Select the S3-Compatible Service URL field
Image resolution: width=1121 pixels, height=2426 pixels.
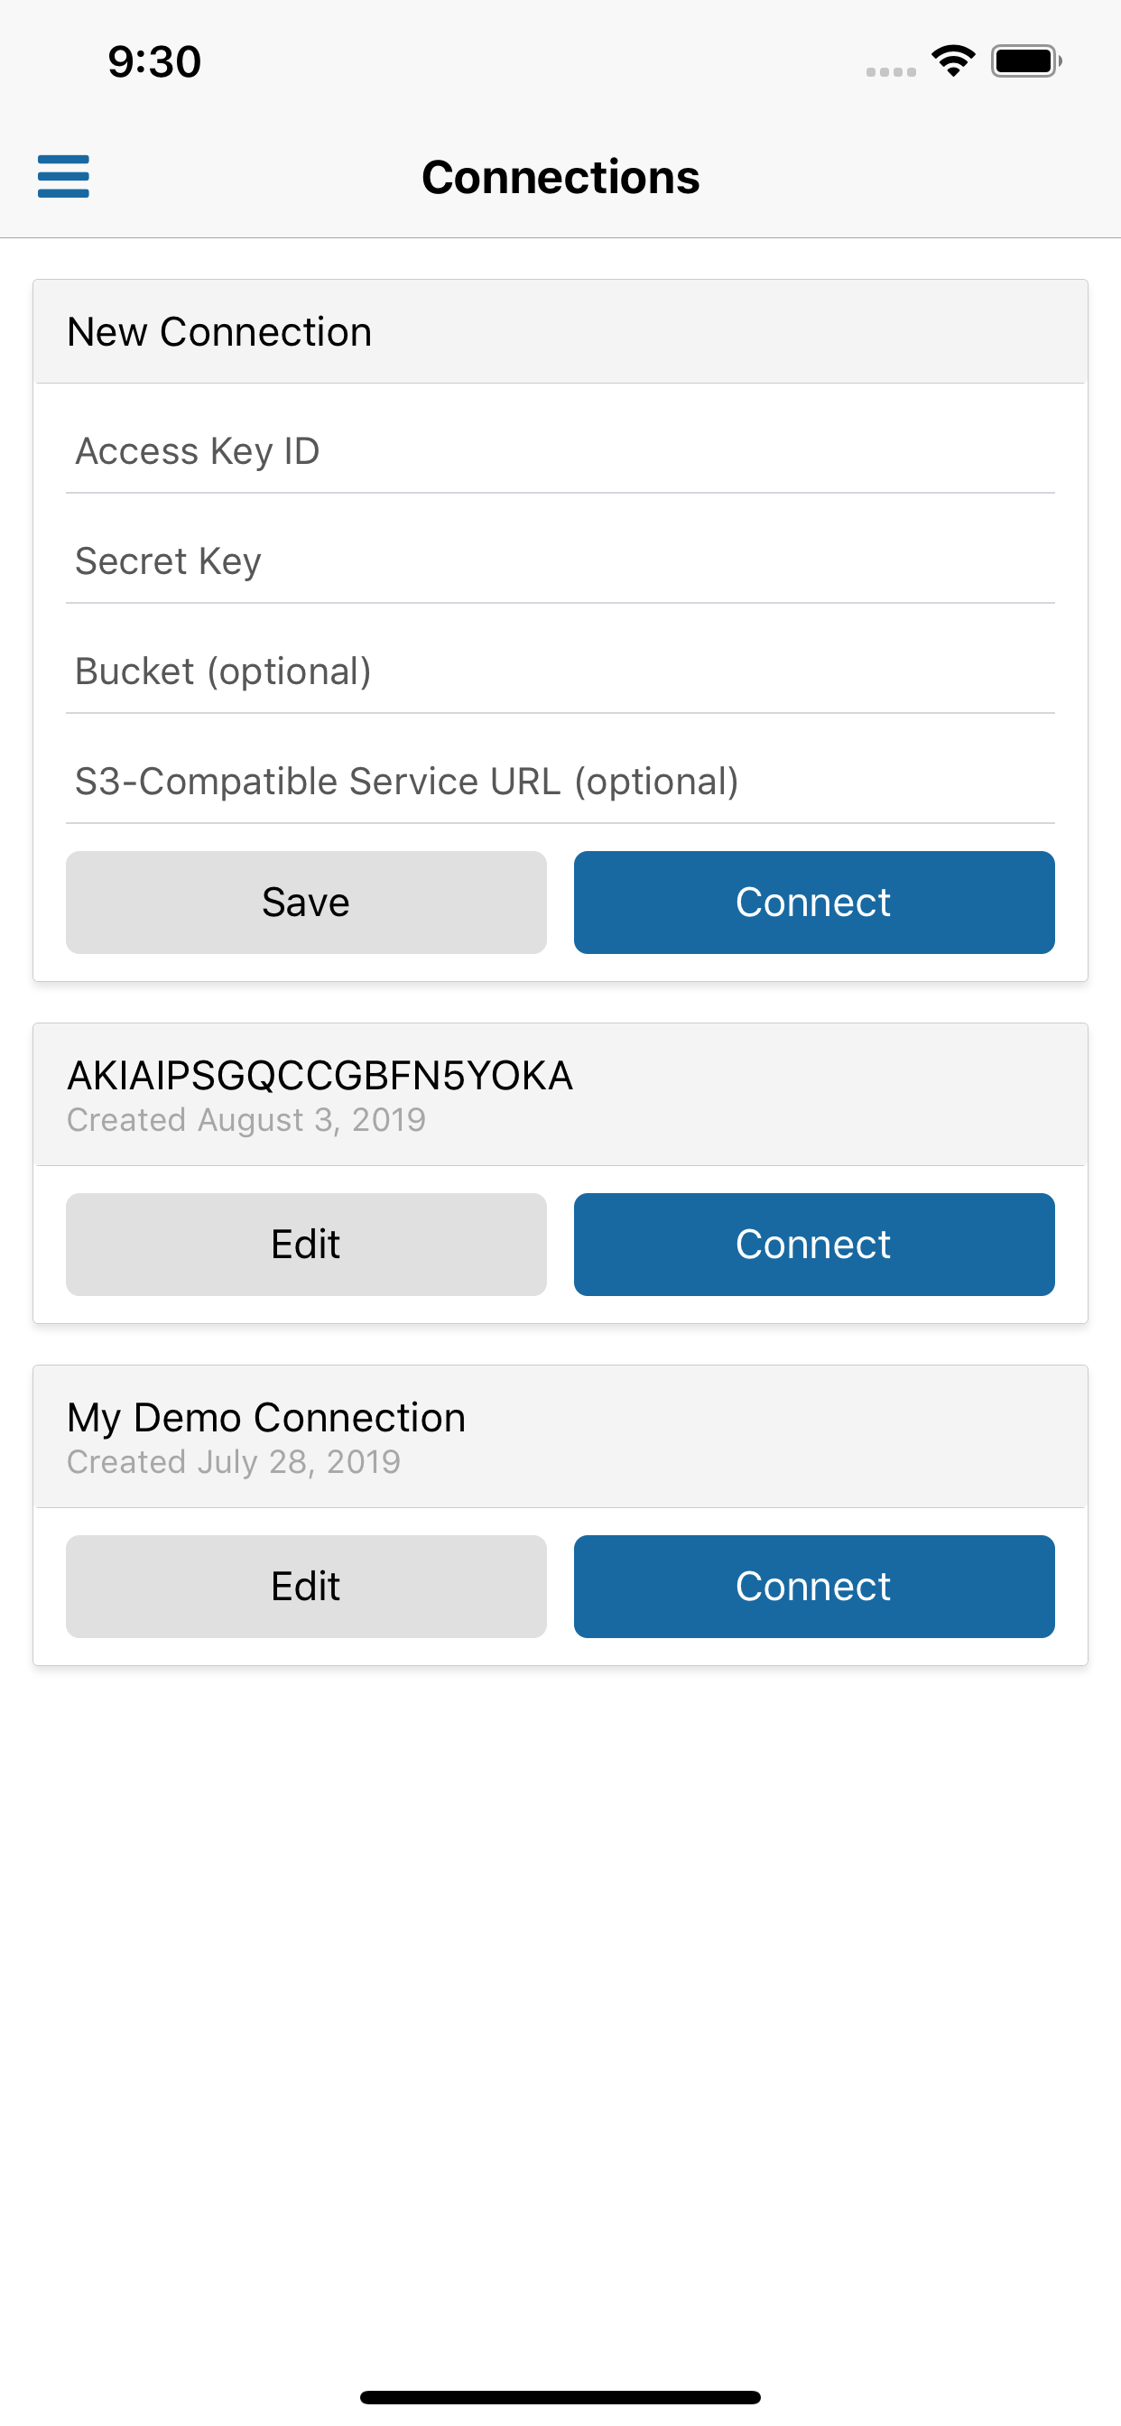560,782
